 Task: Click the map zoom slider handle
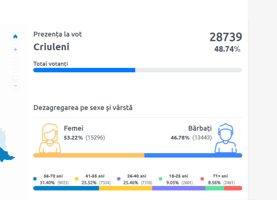click(x=15, y=78)
